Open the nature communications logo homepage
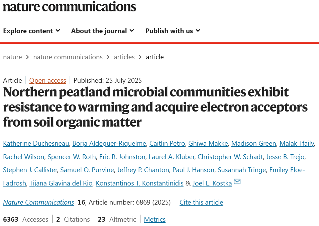 pos(69,6)
